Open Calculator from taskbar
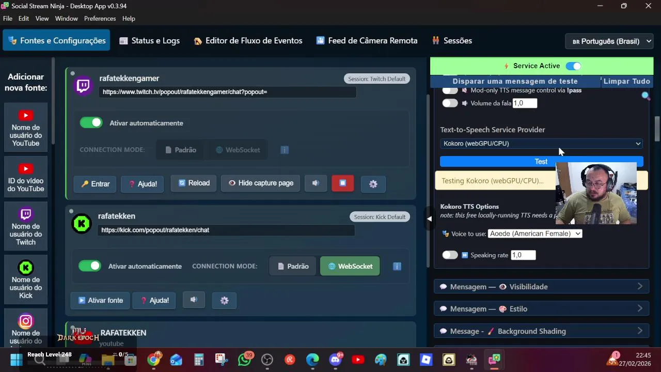Screen dimensions: 661x372 [199, 360]
